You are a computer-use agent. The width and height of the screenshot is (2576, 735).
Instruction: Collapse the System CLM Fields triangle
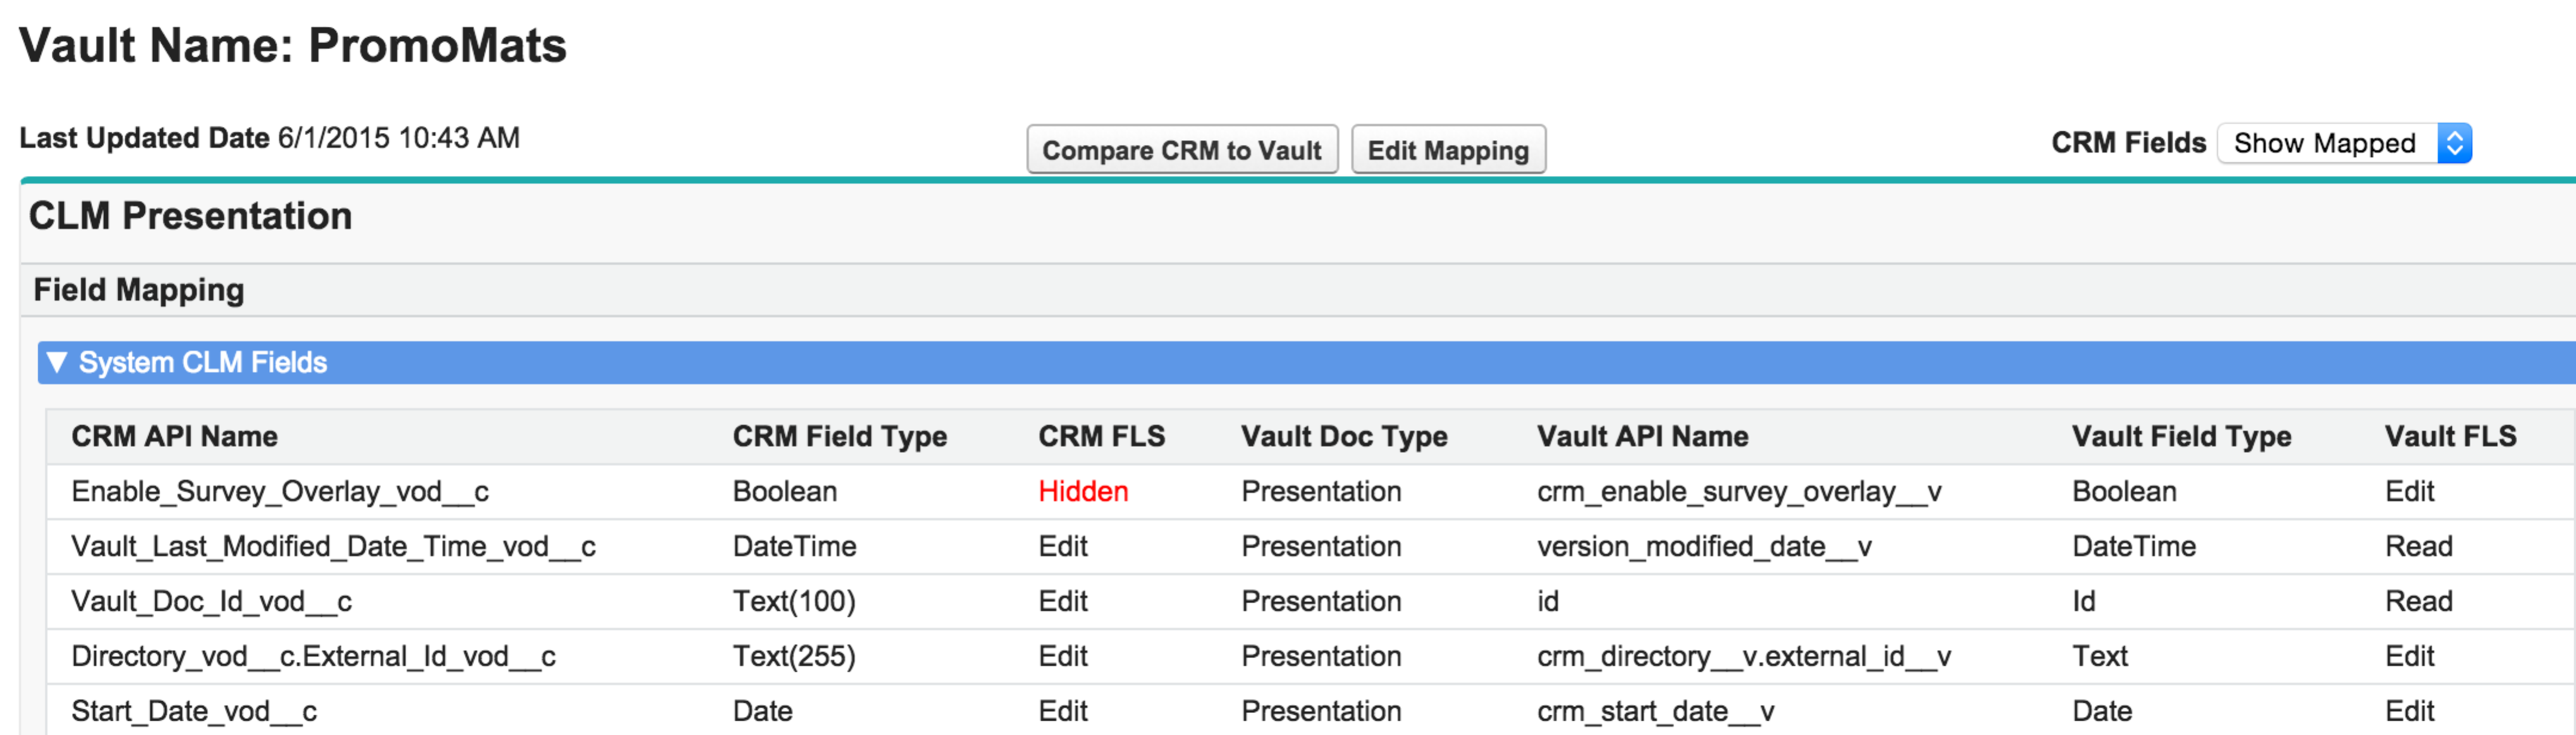(57, 362)
